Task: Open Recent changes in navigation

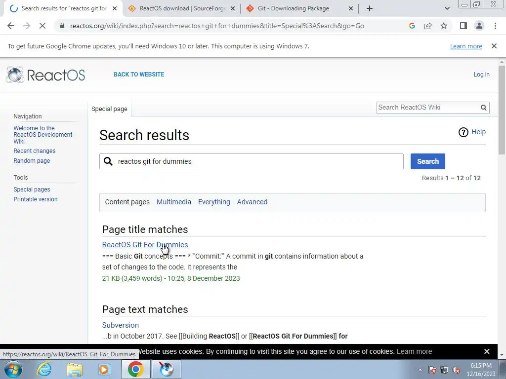Action: point(35,151)
